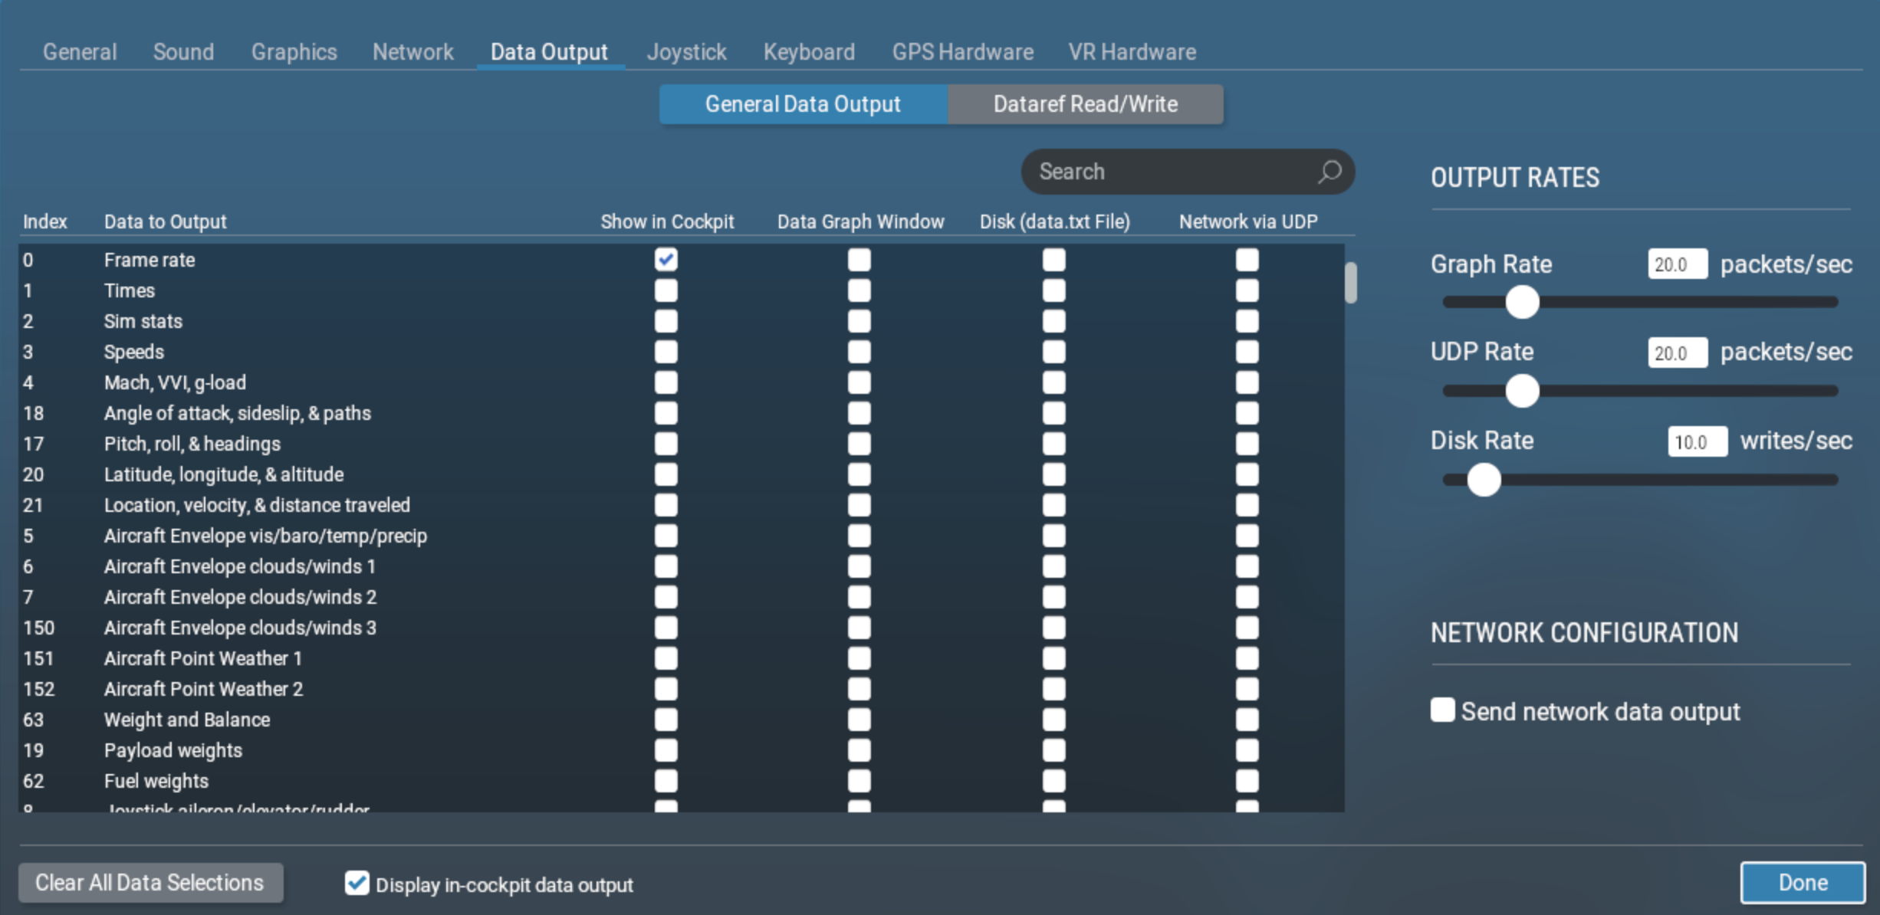Switch to Dataref Read/Write tab

coord(1084,104)
